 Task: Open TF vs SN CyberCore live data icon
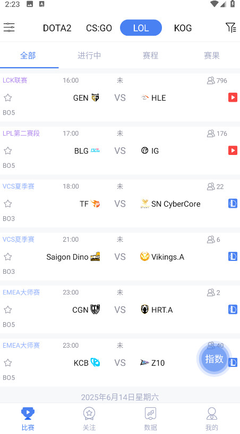(x=233, y=204)
